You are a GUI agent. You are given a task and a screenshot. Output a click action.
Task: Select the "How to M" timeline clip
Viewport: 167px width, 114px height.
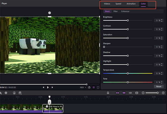[x=53, y=108]
